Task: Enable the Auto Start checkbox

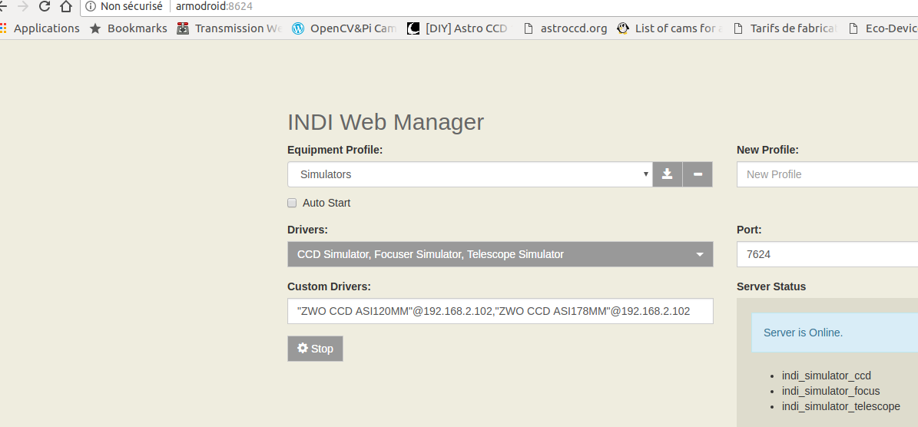Action: pyautogui.click(x=292, y=204)
